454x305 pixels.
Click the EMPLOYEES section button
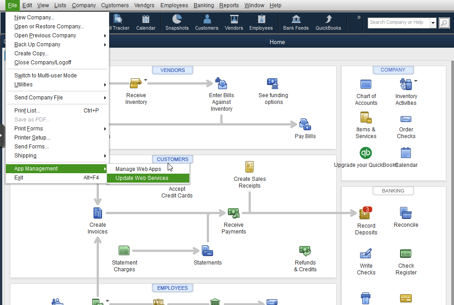(173, 288)
